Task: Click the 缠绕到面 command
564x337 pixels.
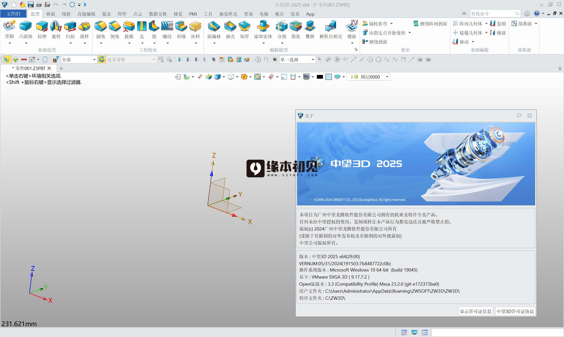Action: coord(375,42)
